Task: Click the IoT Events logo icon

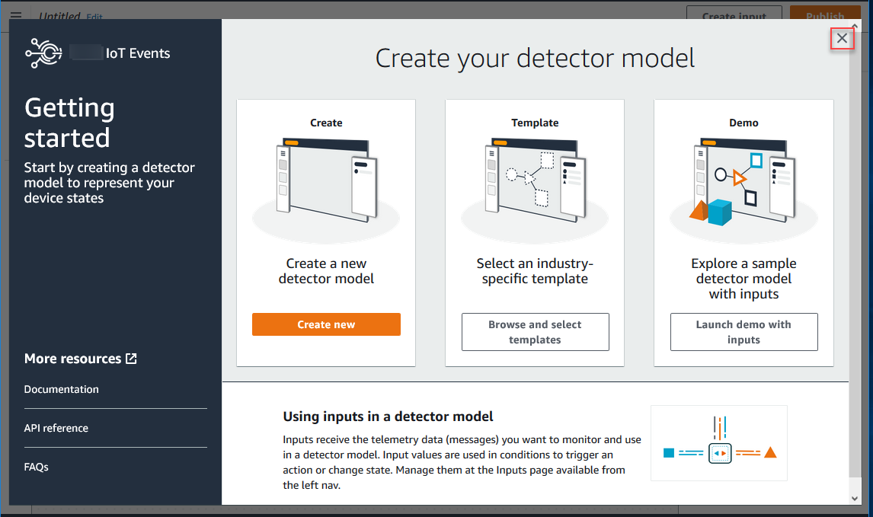Action: tap(43, 53)
